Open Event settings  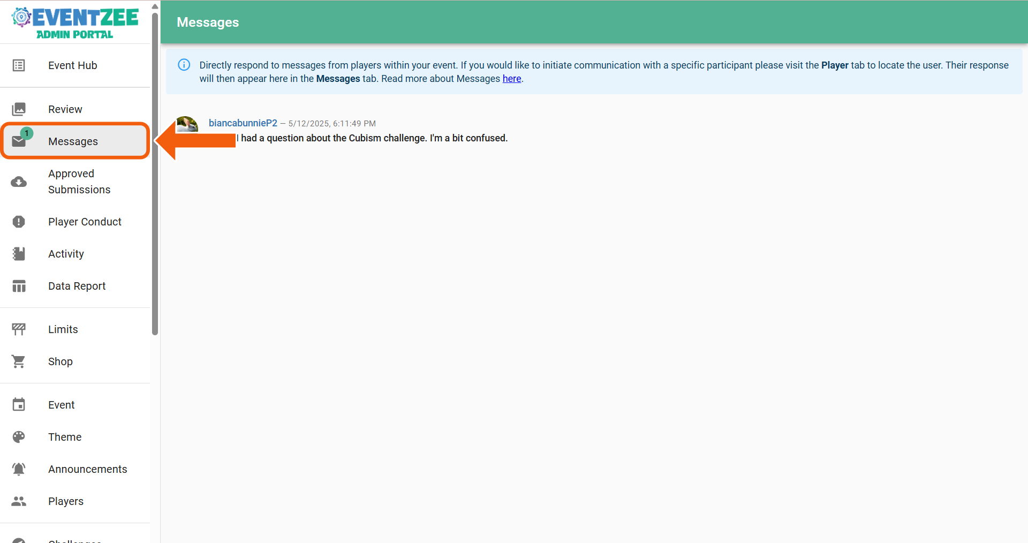[75, 405]
